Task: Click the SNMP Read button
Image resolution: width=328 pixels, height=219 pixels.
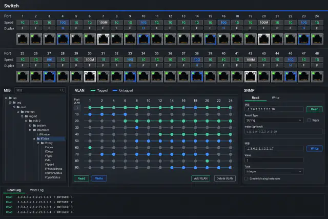Action: [314, 109]
